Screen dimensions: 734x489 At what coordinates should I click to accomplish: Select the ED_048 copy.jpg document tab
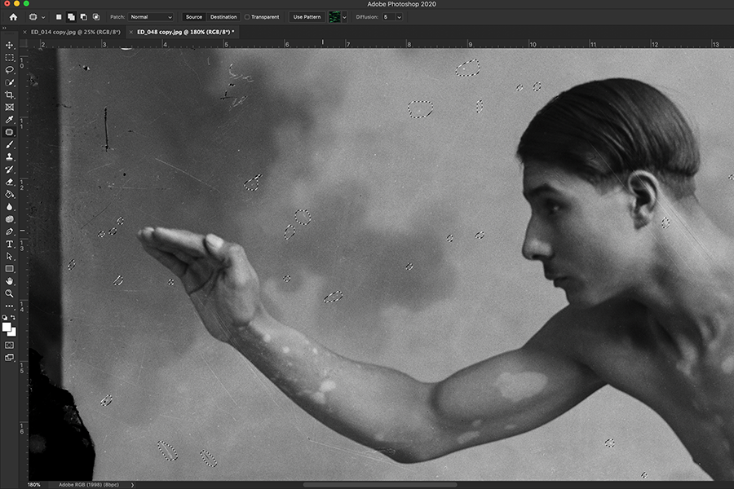185,32
